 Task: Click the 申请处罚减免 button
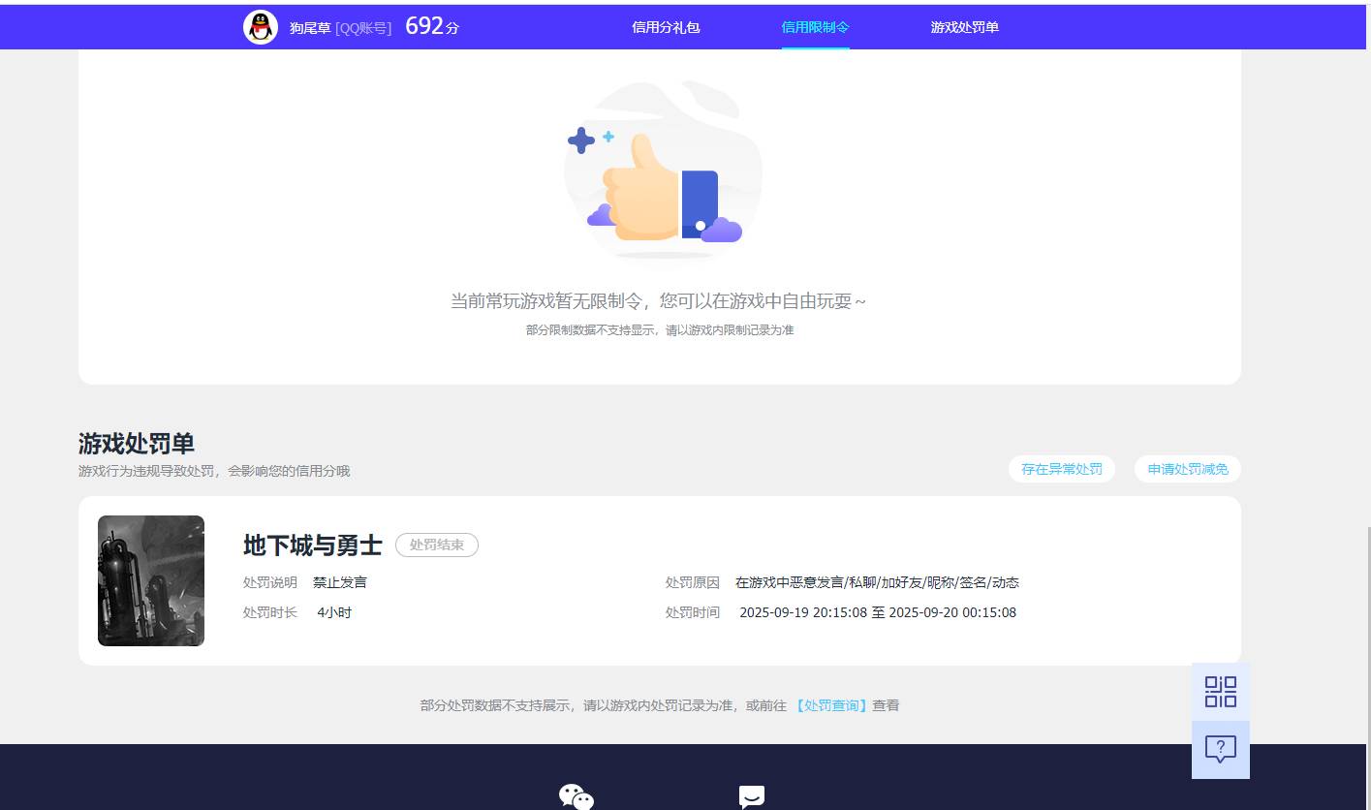(x=1187, y=469)
